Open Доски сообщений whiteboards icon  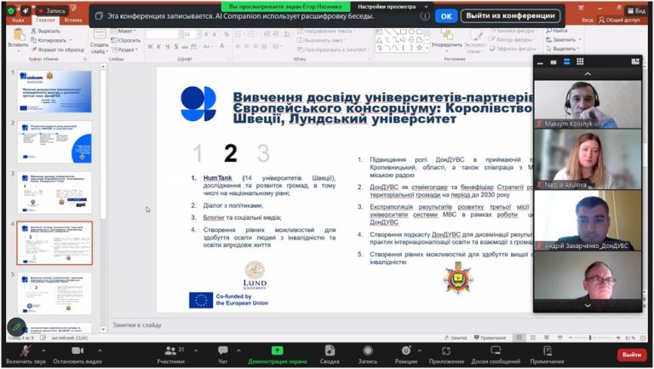pyautogui.click(x=496, y=355)
